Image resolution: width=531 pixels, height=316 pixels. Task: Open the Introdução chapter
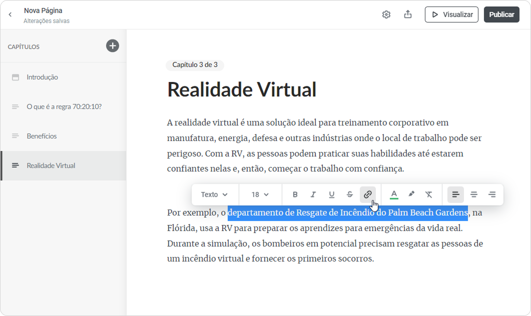43,77
